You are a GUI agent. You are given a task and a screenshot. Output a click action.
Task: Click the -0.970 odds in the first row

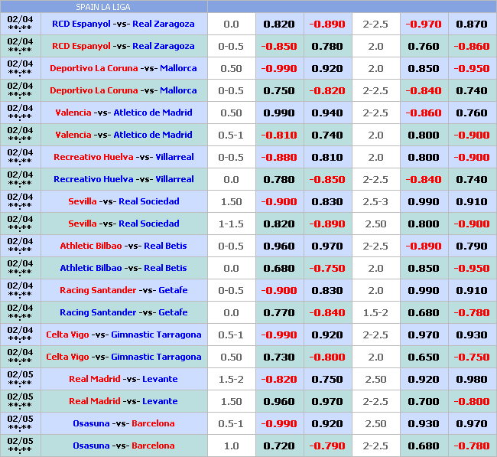click(423, 24)
